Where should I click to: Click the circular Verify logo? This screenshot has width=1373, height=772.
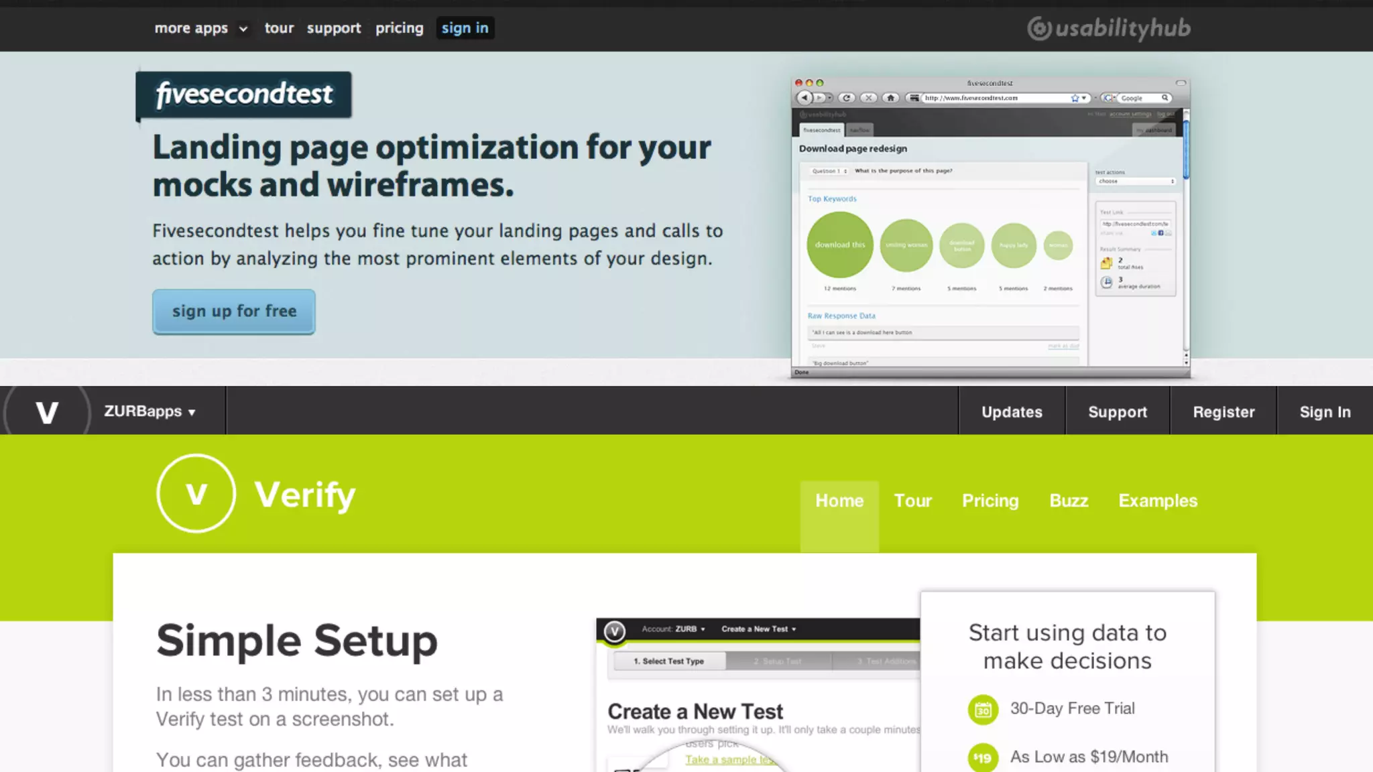(196, 494)
